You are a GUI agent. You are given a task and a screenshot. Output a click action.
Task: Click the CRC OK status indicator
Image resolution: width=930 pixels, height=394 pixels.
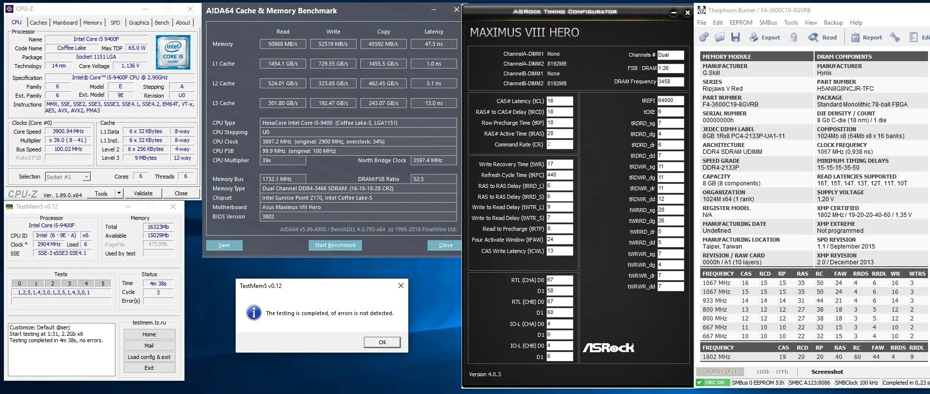pyautogui.click(x=713, y=382)
